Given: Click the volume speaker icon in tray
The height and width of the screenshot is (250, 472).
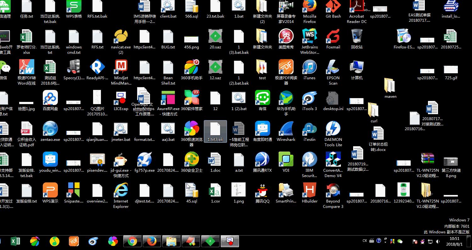Looking at the screenshot, I should coord(438,242).
